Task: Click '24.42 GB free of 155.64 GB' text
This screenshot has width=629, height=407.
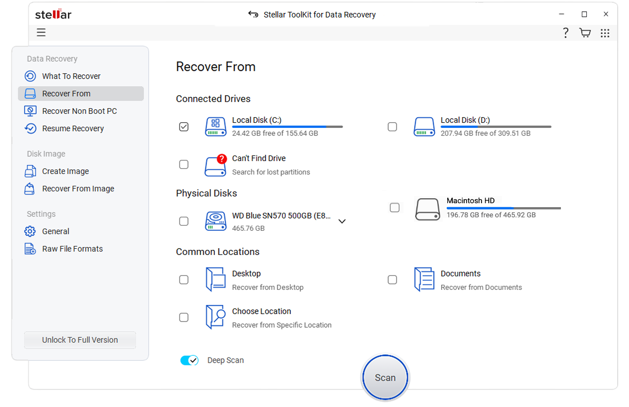Action: click(275, 133)
